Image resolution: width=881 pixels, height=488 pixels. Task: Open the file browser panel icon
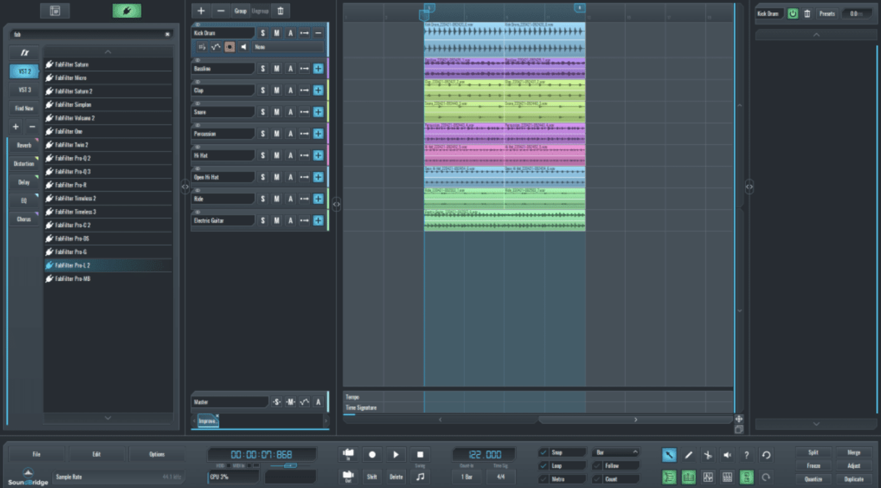[55, 11]
